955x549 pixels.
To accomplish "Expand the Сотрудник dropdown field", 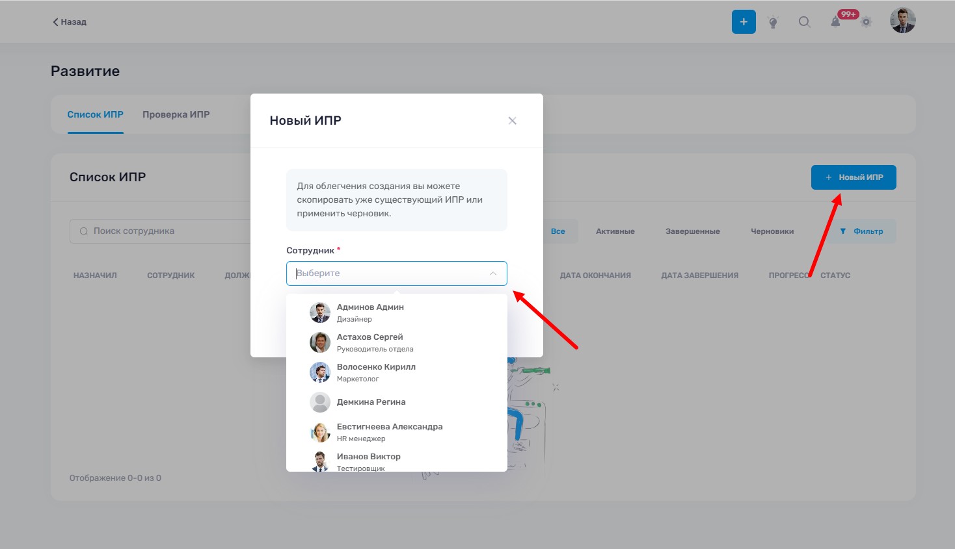I will pyautogui.click(x=388, y=274).
